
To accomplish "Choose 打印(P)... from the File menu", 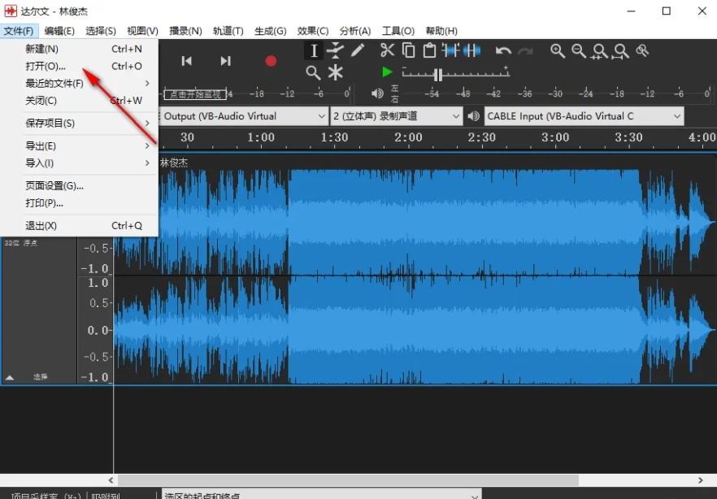I will tap(80, 203).
